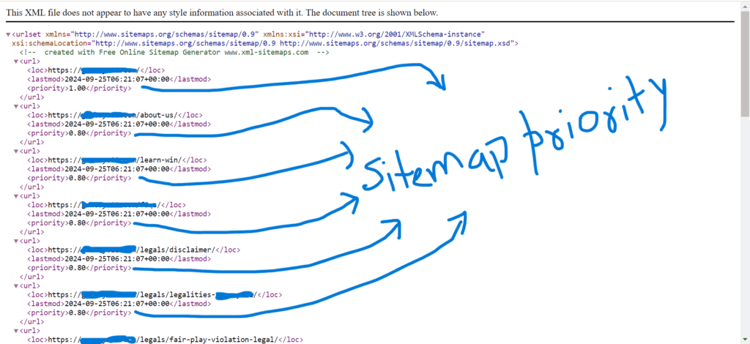Collapse the url entry with priority 1.00
This screenshot has height=344, width=750.
(16, 61)
